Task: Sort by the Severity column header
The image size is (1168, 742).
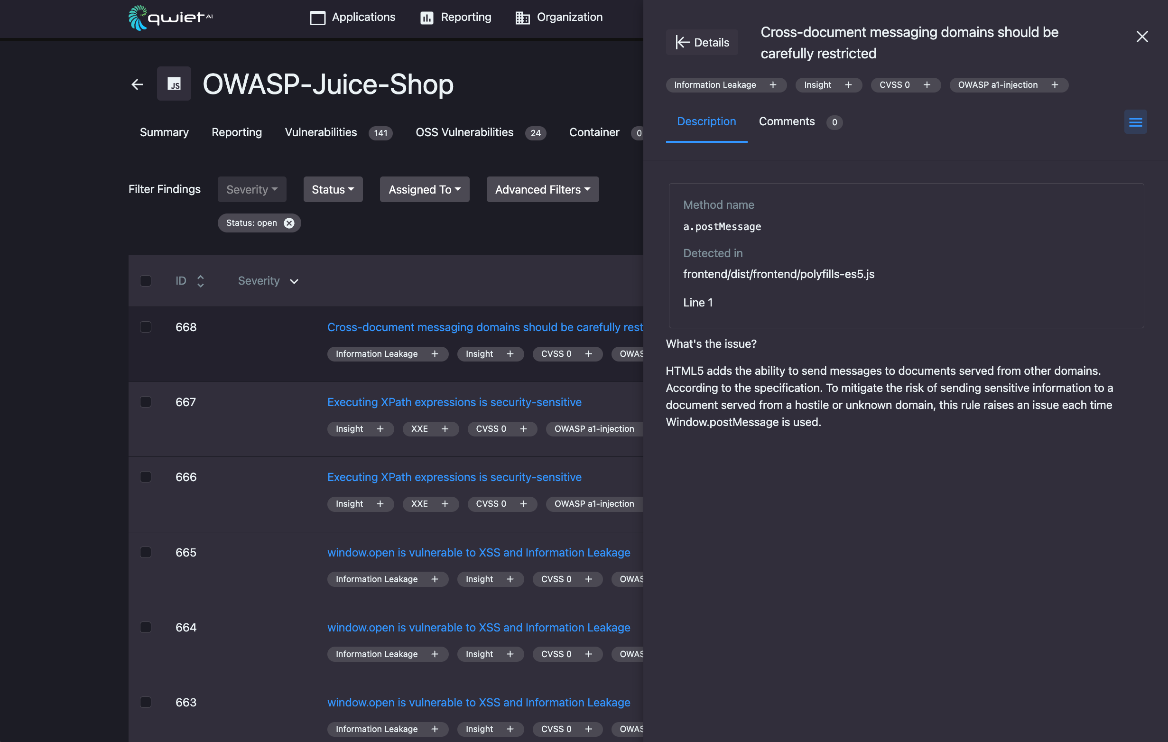Action: [268, 281]
